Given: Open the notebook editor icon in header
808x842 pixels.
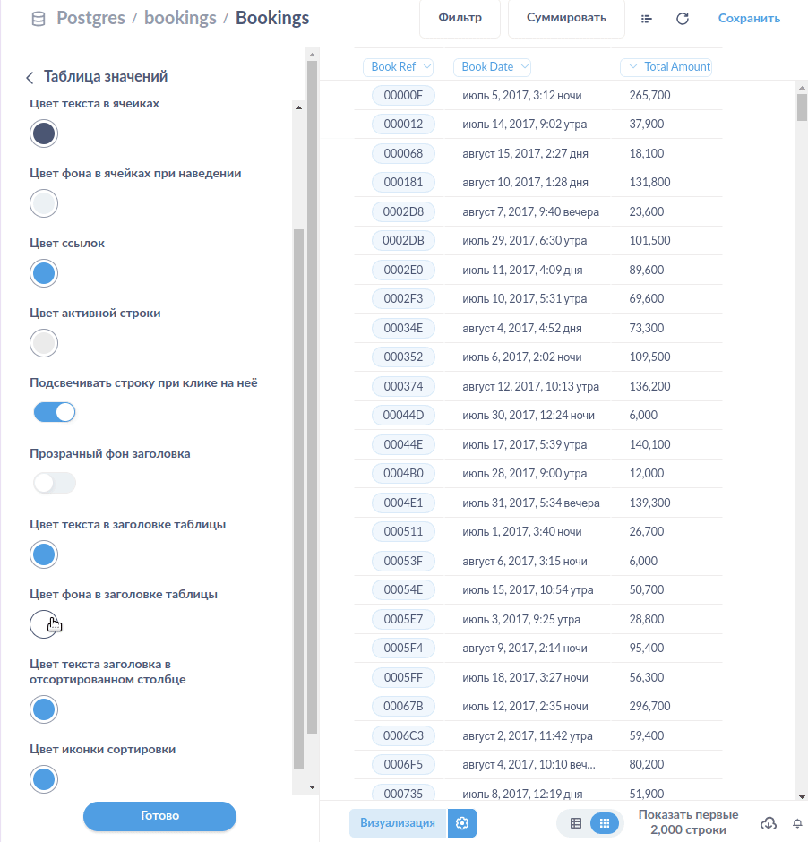Looking at the screenshot, I should pyautogui.click(x=647, y=19).
